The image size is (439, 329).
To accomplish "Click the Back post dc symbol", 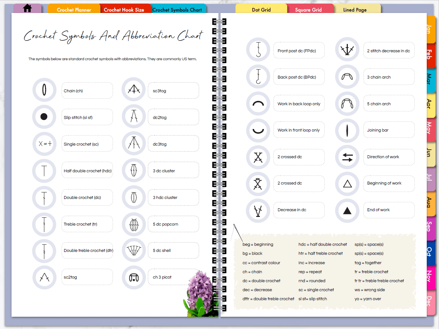I will [258, 76].
